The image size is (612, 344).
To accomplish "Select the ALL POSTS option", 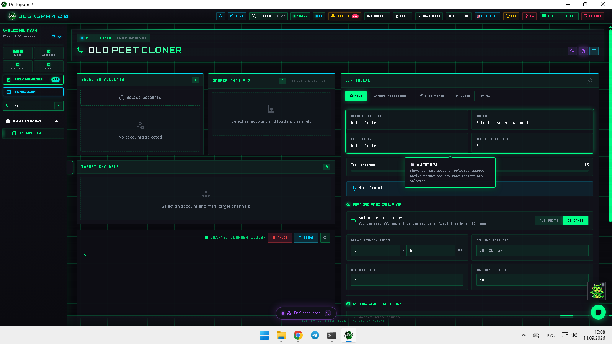I will [x=549, y=220].
